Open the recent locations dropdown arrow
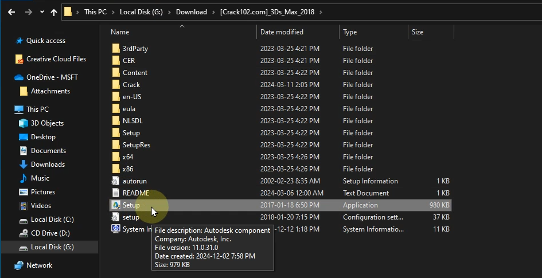This screenshot has width=542, height=278. tap(41, 12)
